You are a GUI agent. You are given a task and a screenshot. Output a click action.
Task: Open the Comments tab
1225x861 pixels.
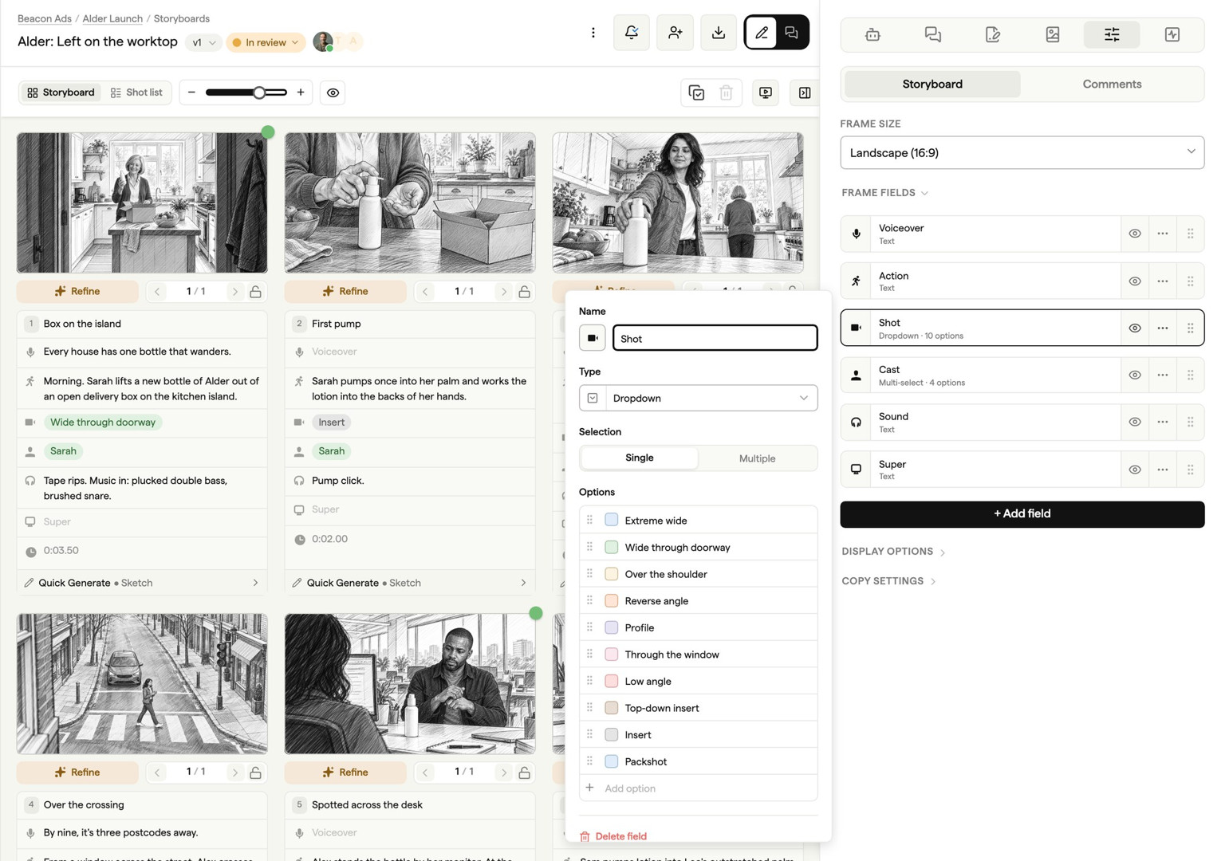click(x=1112, y=85)
